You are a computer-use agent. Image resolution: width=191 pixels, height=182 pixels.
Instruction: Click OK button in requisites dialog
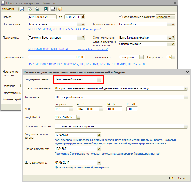171,178
